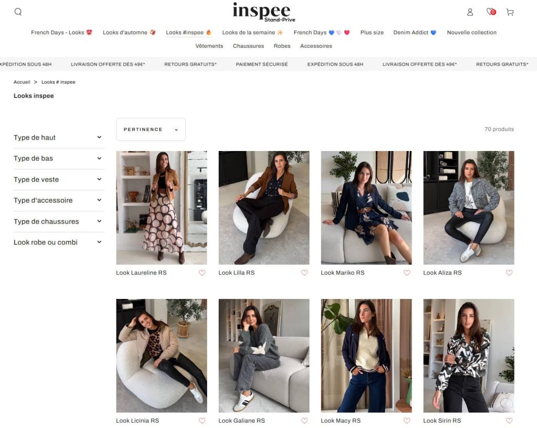Favorite the Look Mariko RS heart
Image resolution: width=537 pixels, height=428 pixels.
tap(406, 273)
